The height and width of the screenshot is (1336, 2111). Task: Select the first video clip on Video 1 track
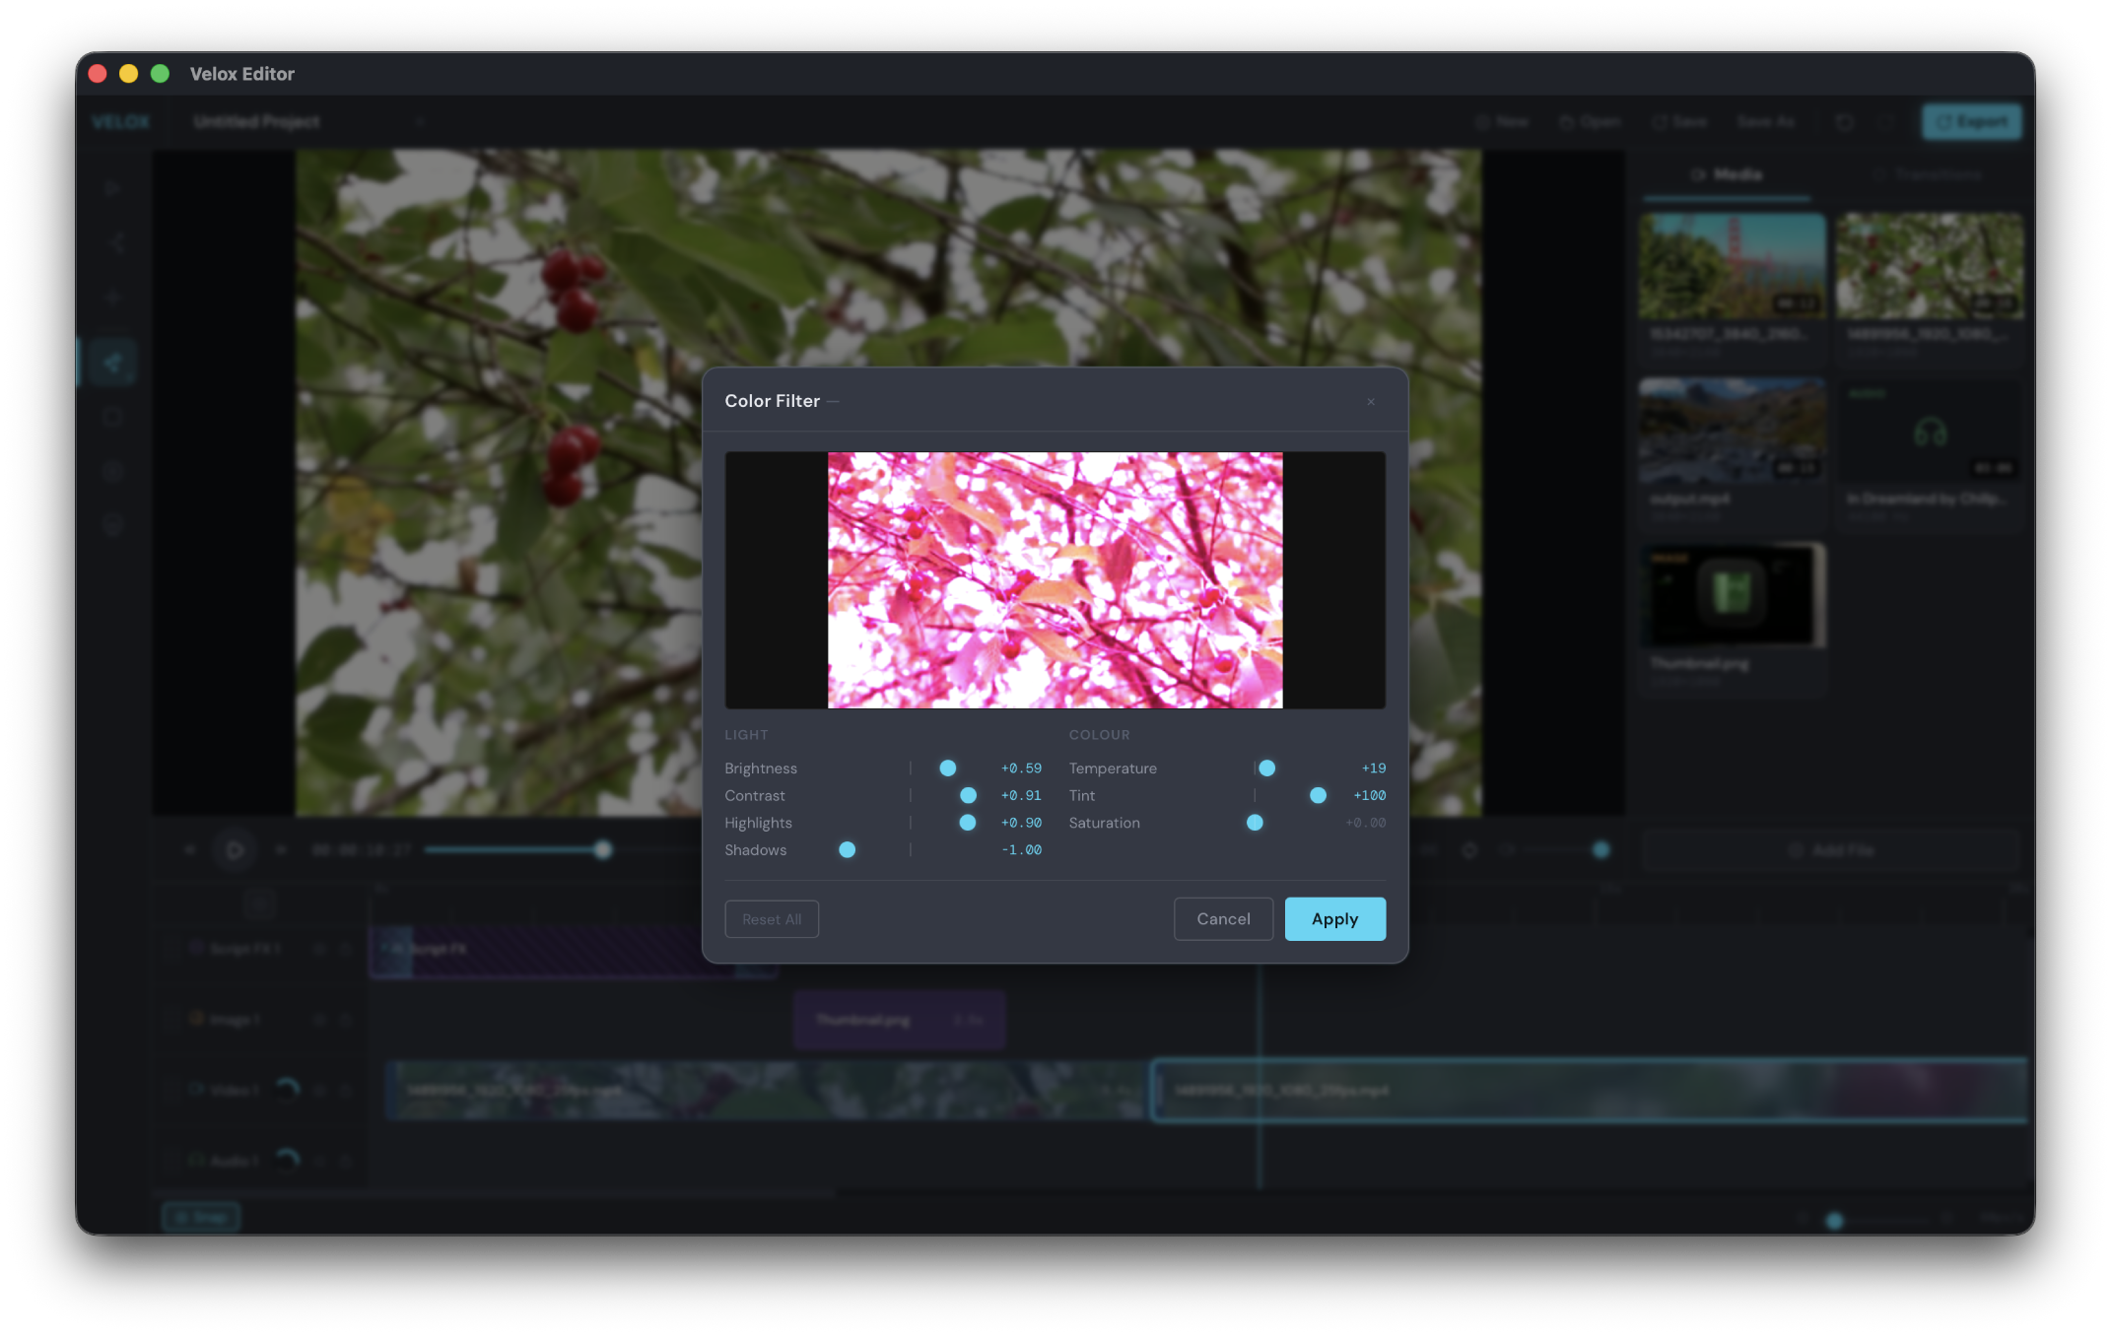point(765,1091)
